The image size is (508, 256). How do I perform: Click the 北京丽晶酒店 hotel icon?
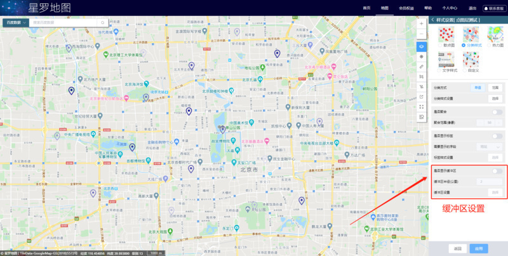(x=267, y=141)
